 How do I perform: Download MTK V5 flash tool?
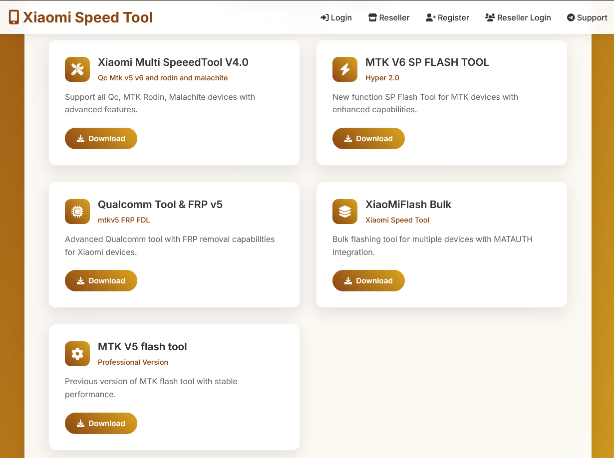[x=101, y=423]
